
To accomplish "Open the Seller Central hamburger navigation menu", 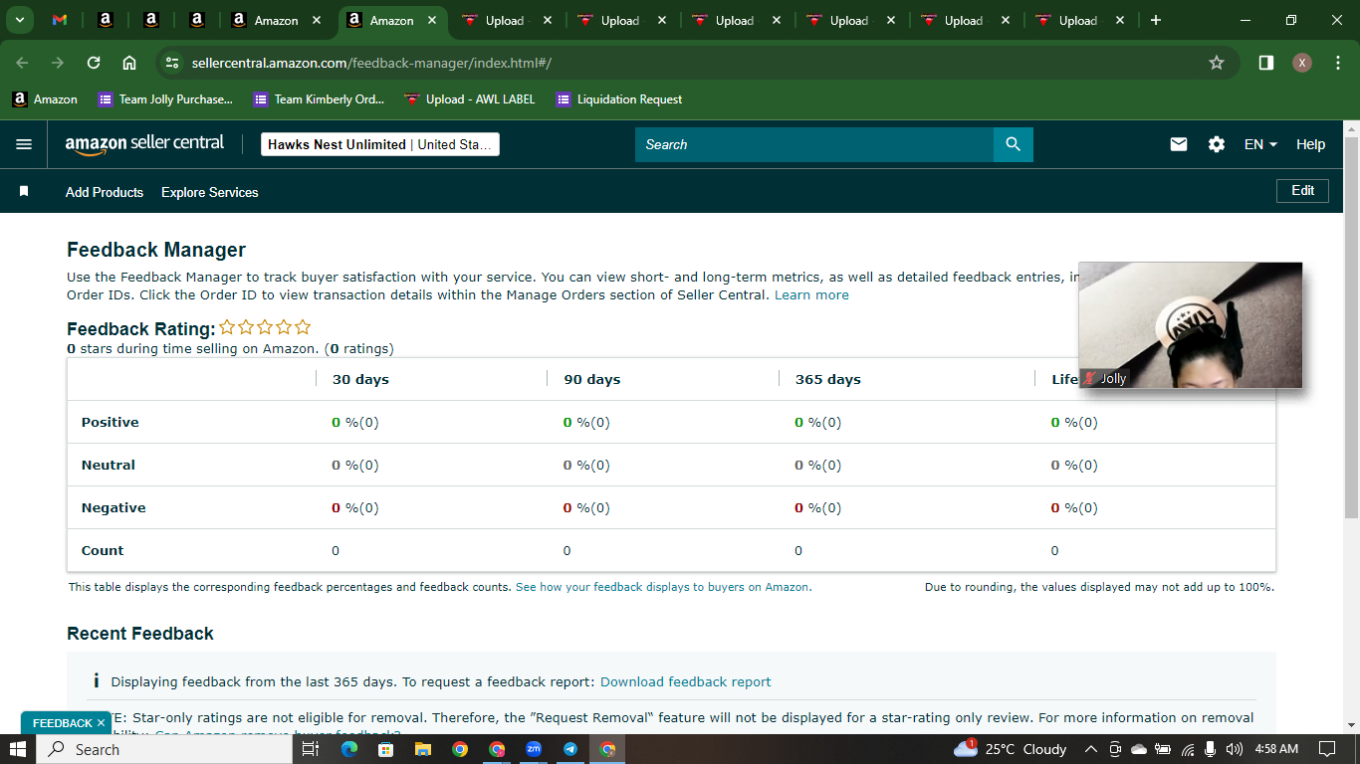I will tap(24, 144).
